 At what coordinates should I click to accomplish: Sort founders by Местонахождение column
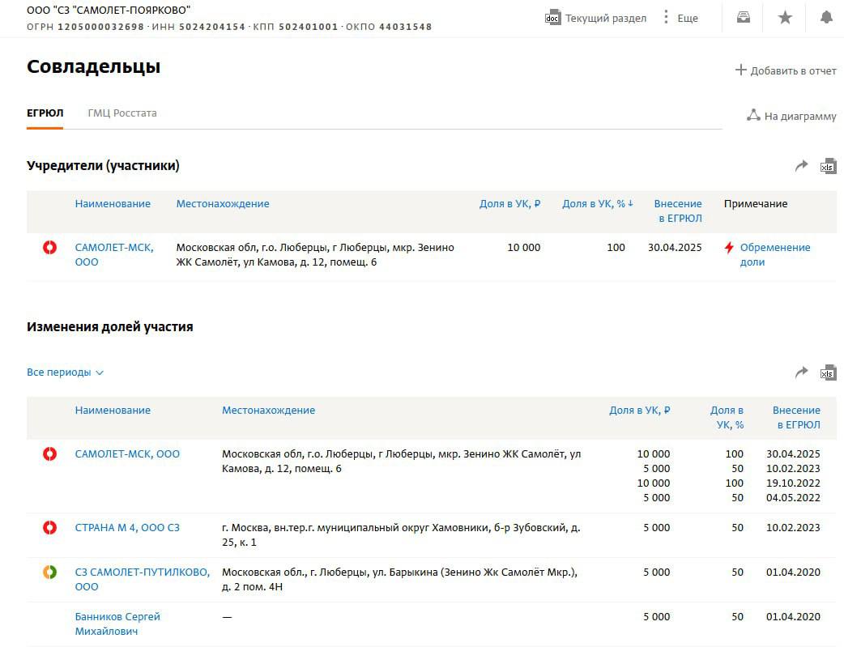coord(223,203)
